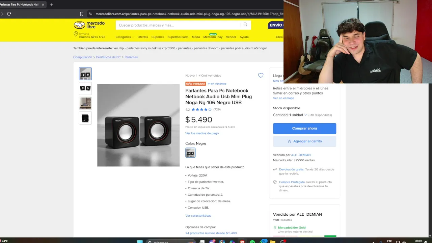
Task: Select fourth product thumbnail
Action: point(85,118)
